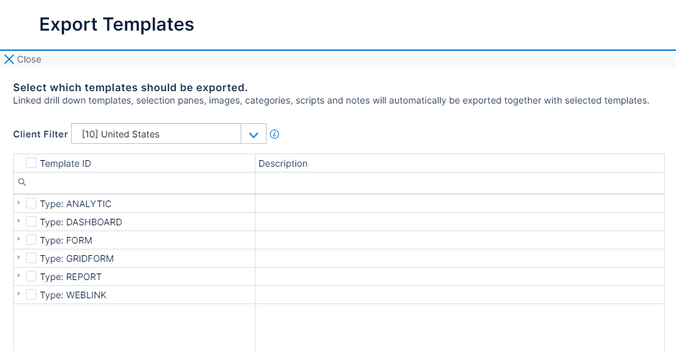The image size is (676, 351).
Task: Click the X icon to close export
Action: coord(9,59)
